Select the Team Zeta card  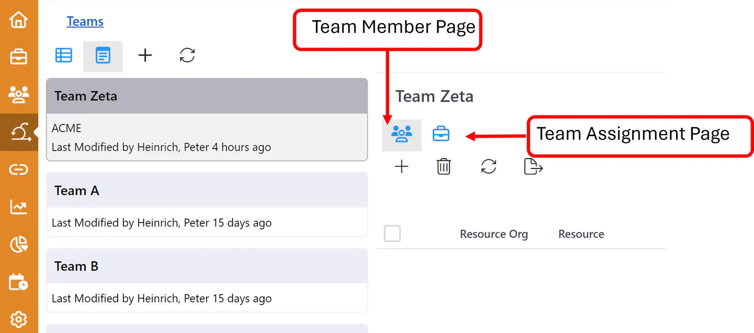click(x=207, y=120)
